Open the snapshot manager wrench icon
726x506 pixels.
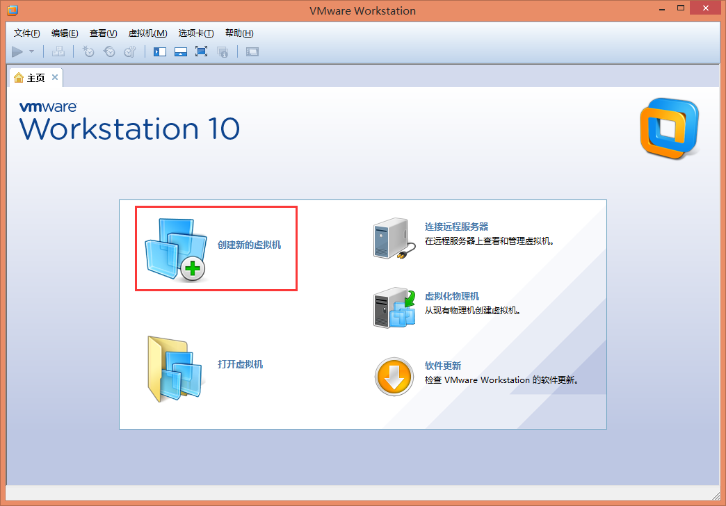click(130, 52)
